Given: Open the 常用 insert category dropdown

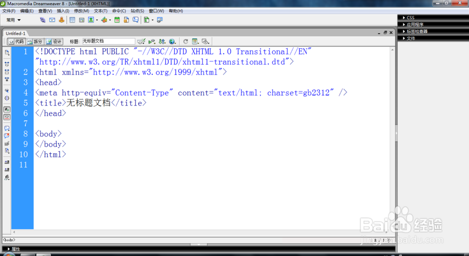Looking at the screenshot, I should [x=14, y=20].
